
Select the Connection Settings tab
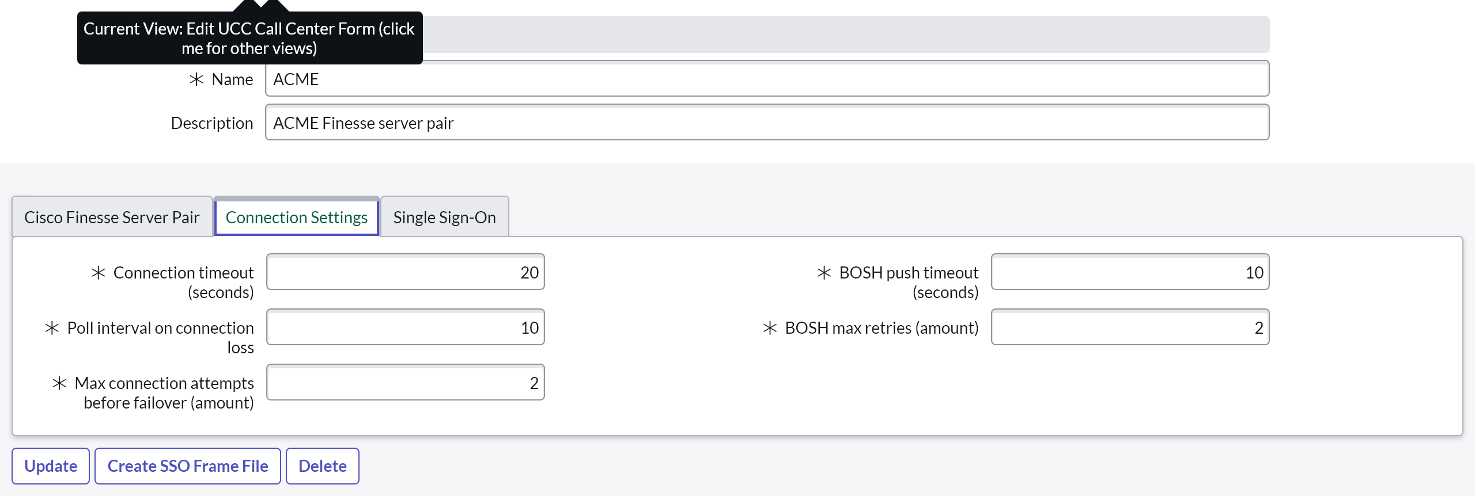point(296,218)
